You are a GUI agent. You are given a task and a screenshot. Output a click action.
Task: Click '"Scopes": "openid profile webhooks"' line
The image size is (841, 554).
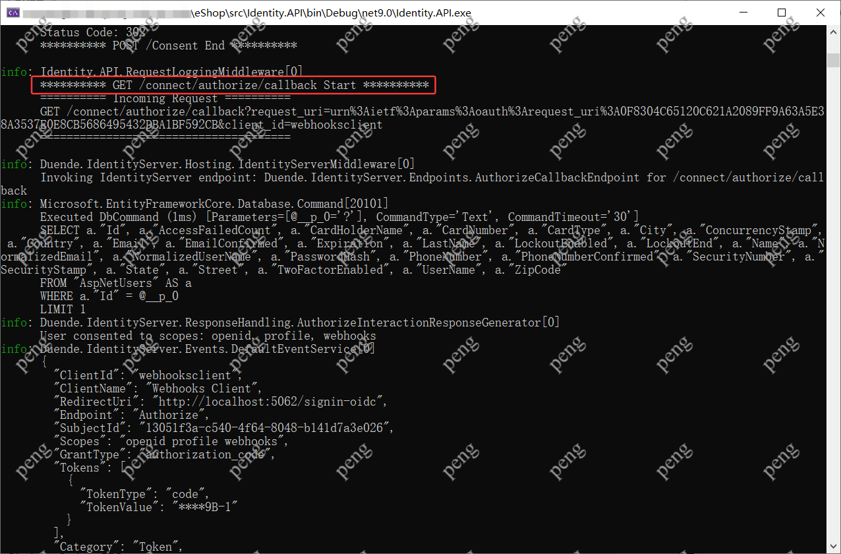(x=171, y=441)
